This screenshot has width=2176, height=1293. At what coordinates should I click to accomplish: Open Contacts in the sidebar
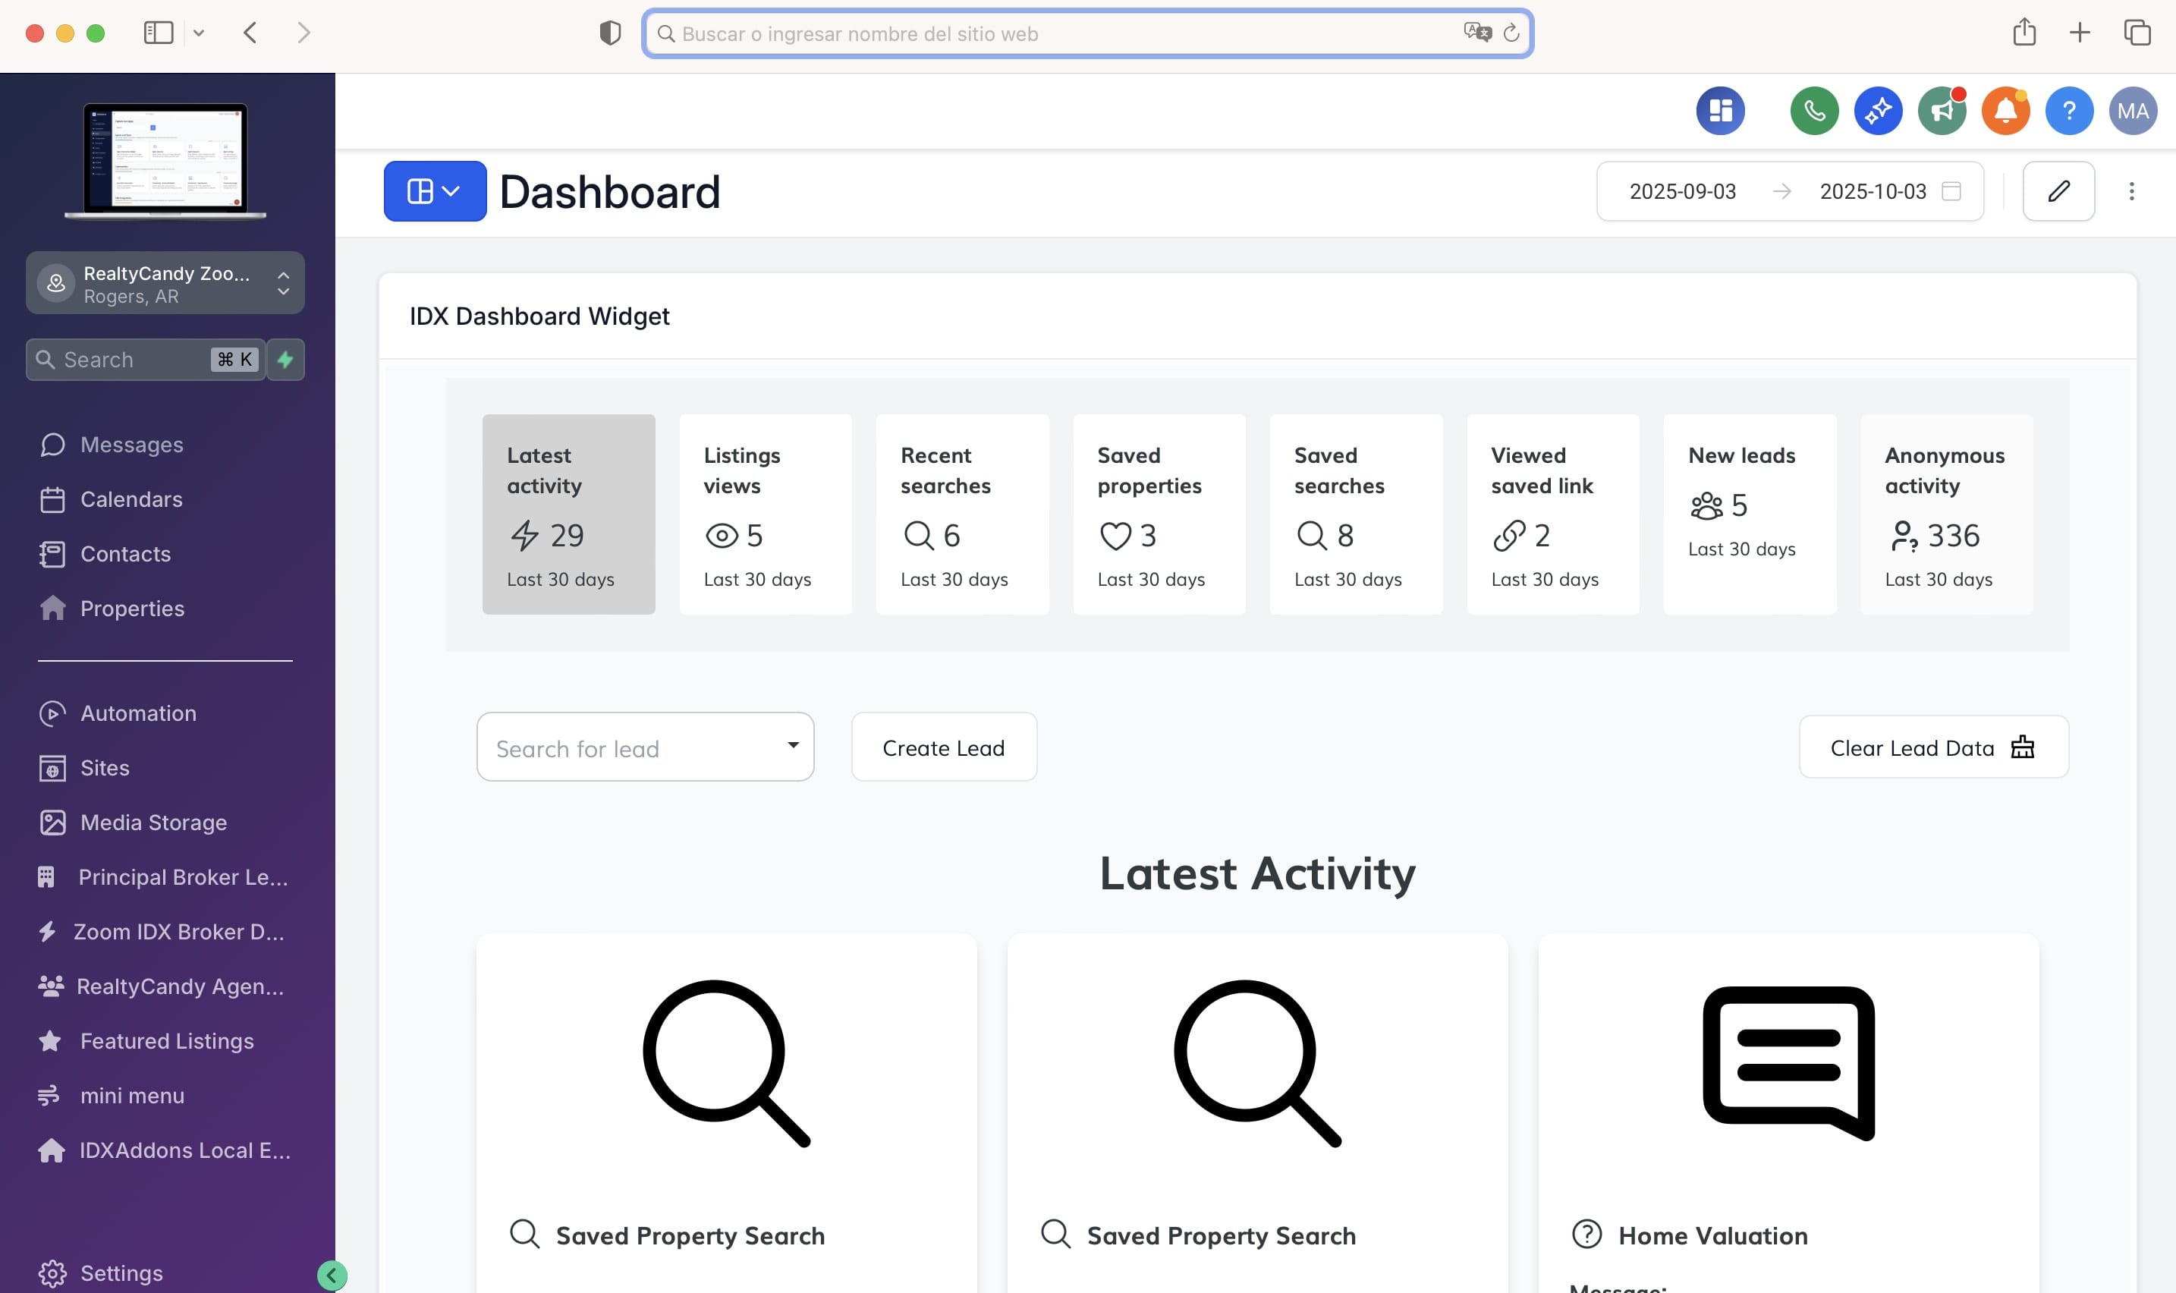125,554
